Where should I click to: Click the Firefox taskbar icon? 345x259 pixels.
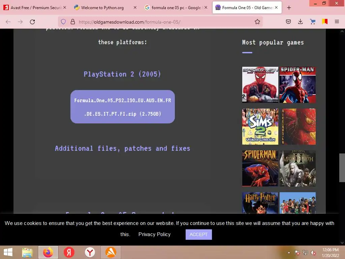click(x=48, y=252)
